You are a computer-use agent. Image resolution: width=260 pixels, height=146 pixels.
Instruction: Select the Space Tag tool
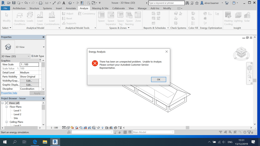121,19
